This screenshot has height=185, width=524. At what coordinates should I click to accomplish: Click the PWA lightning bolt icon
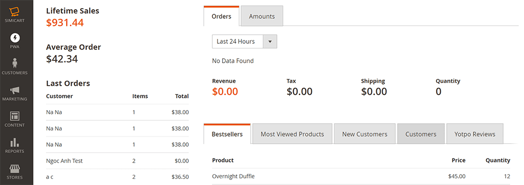point(15,37)
